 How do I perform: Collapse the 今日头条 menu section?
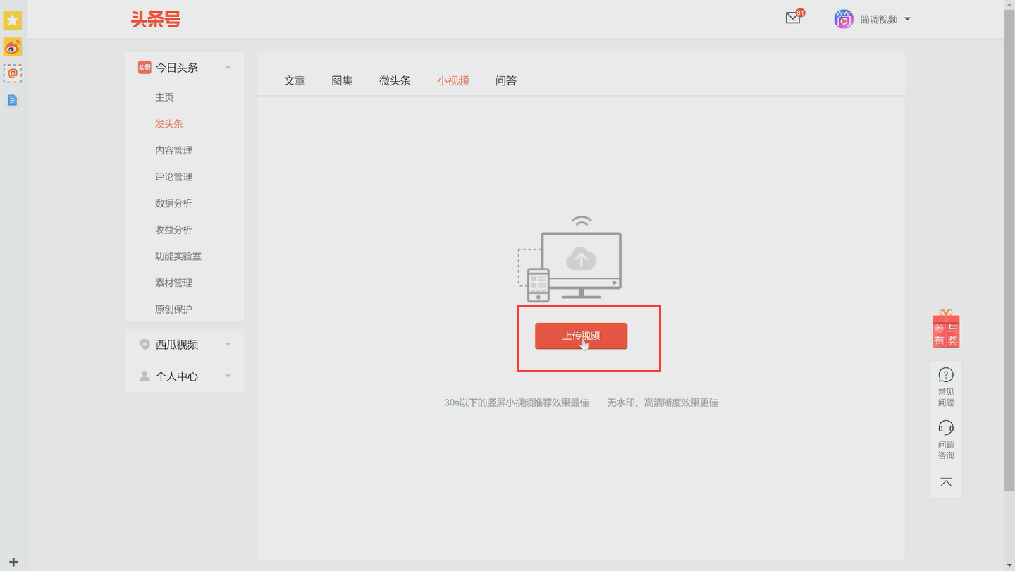click(x=228, y=67)
